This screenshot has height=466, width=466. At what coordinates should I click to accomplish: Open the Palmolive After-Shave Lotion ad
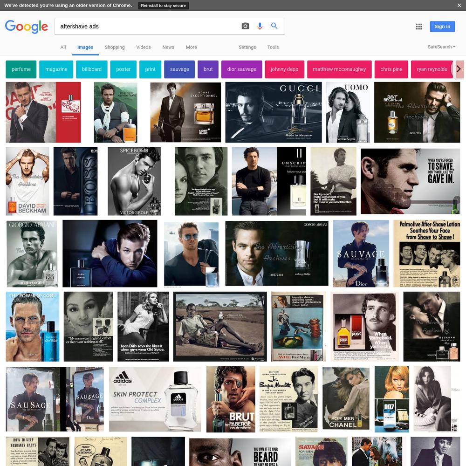(x=427, y=254)
